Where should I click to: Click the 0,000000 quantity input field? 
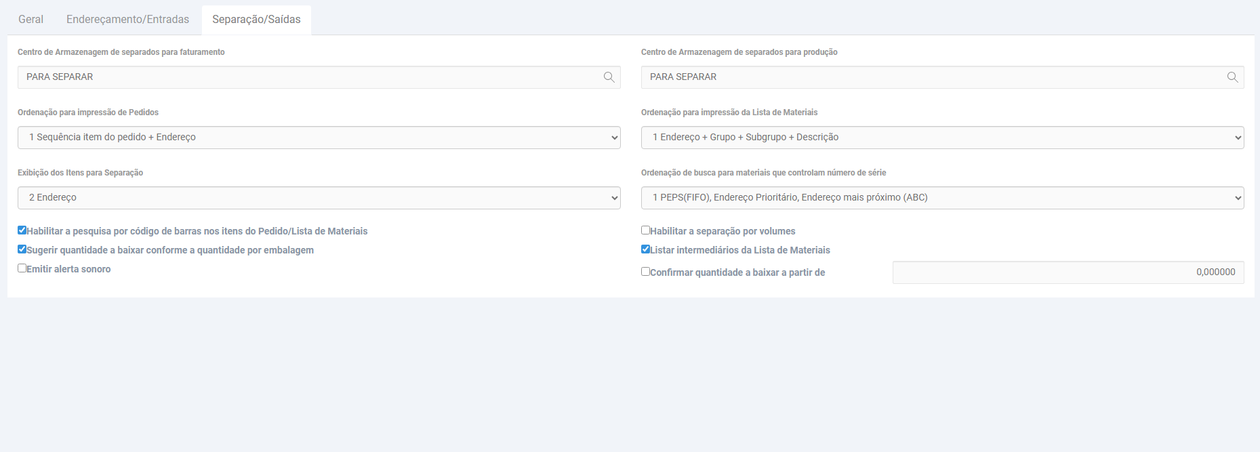1068,272
